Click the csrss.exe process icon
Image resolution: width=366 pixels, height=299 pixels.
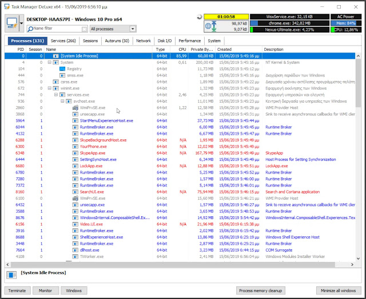pos(55,82)
